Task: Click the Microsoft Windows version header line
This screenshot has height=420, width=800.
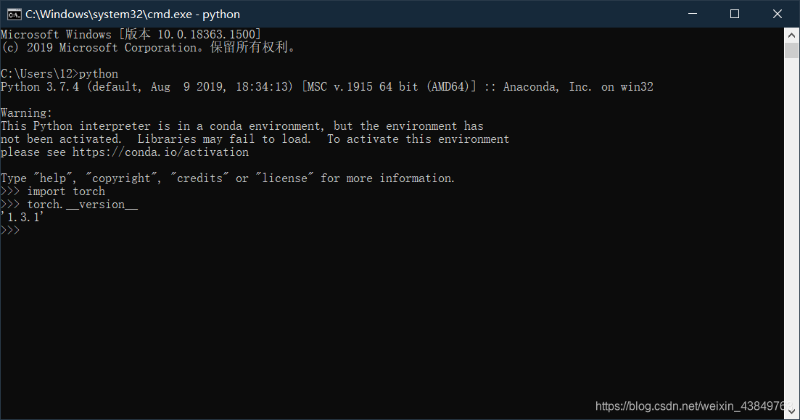Action: click(x=131, y=34)
